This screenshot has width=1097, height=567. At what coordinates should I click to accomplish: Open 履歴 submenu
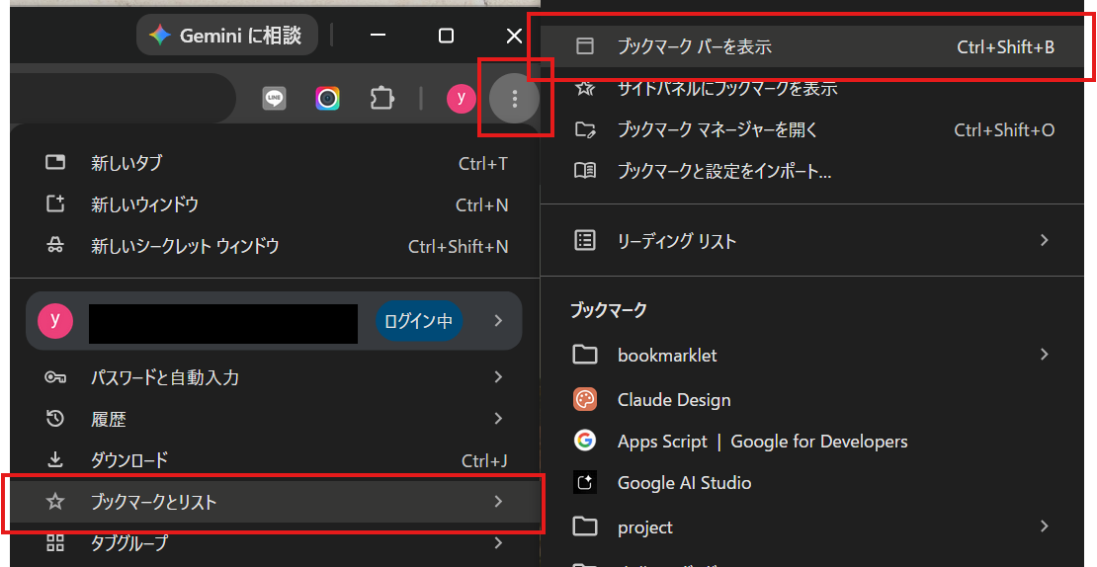(x=276, y=420)
